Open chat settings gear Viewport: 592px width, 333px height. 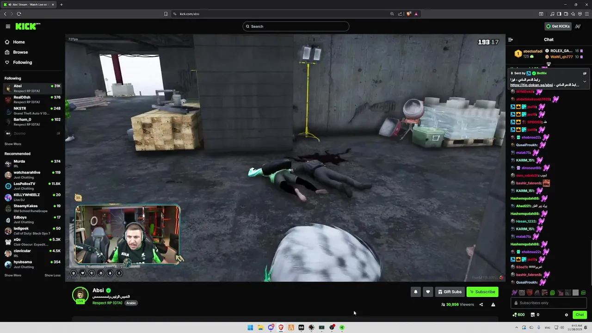567,315
